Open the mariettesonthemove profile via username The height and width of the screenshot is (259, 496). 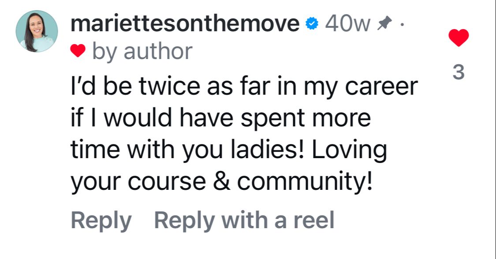coord(185,23)
